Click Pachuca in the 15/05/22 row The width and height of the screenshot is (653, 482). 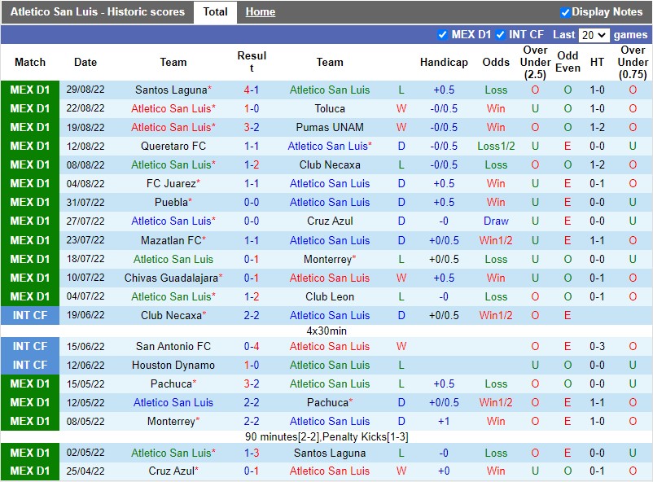(171, 384)
